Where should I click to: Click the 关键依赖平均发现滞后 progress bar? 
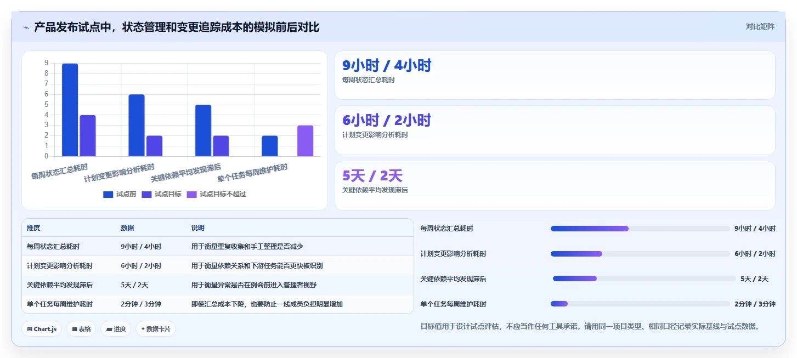point(644,279)
